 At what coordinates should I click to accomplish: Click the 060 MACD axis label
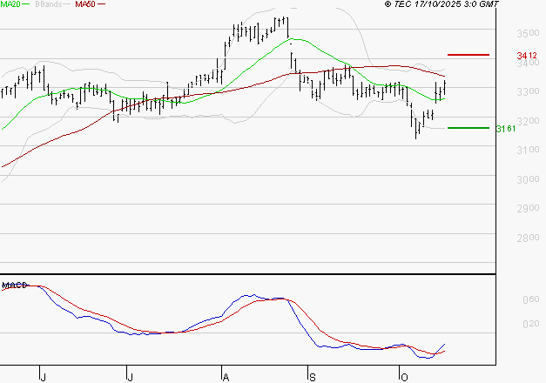coord(531,299)
